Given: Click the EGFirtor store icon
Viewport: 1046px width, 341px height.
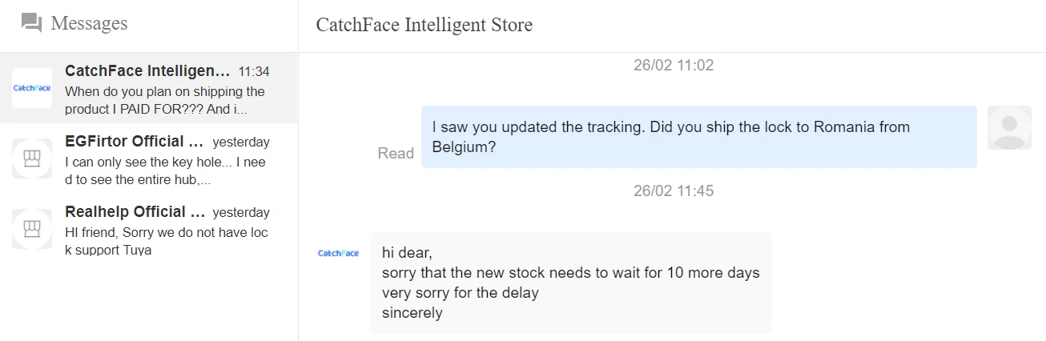Looking at the screenshot, I should point(32,158).
